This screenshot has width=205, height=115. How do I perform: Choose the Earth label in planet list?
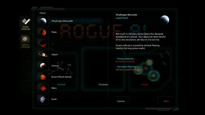[54, 99]
